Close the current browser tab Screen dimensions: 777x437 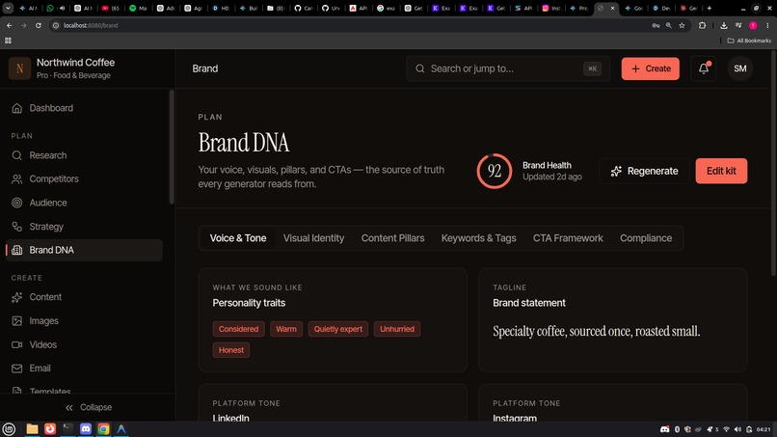612,8
